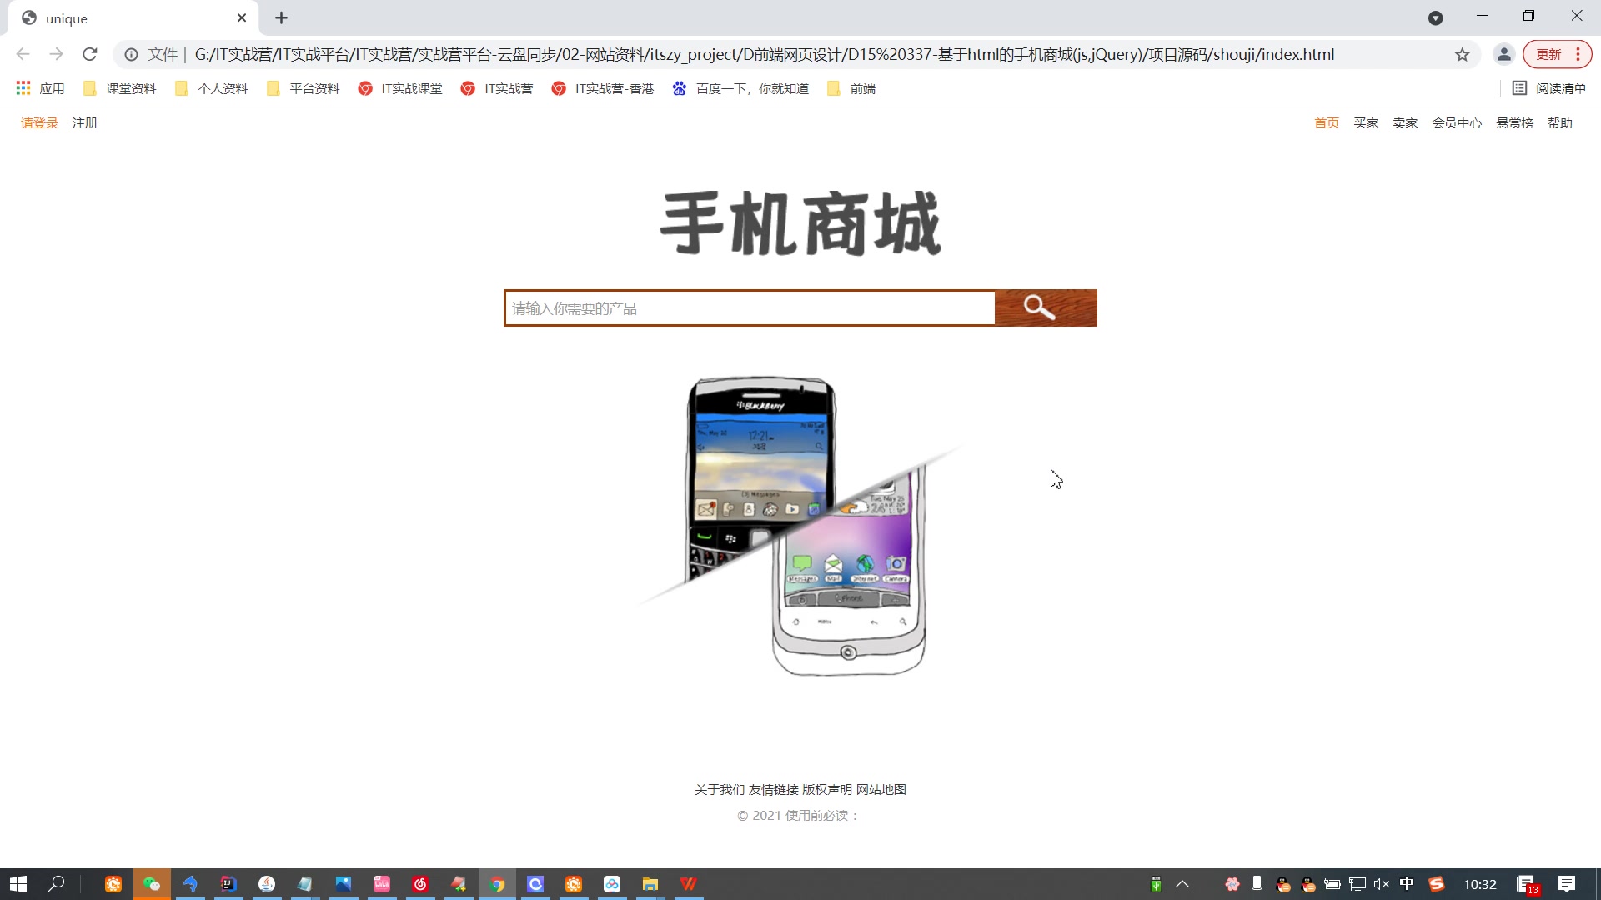The height and width of the screenshot is (900, 1601).
Task: Click the 友情链接 footer link
Action: pos(774,790)
